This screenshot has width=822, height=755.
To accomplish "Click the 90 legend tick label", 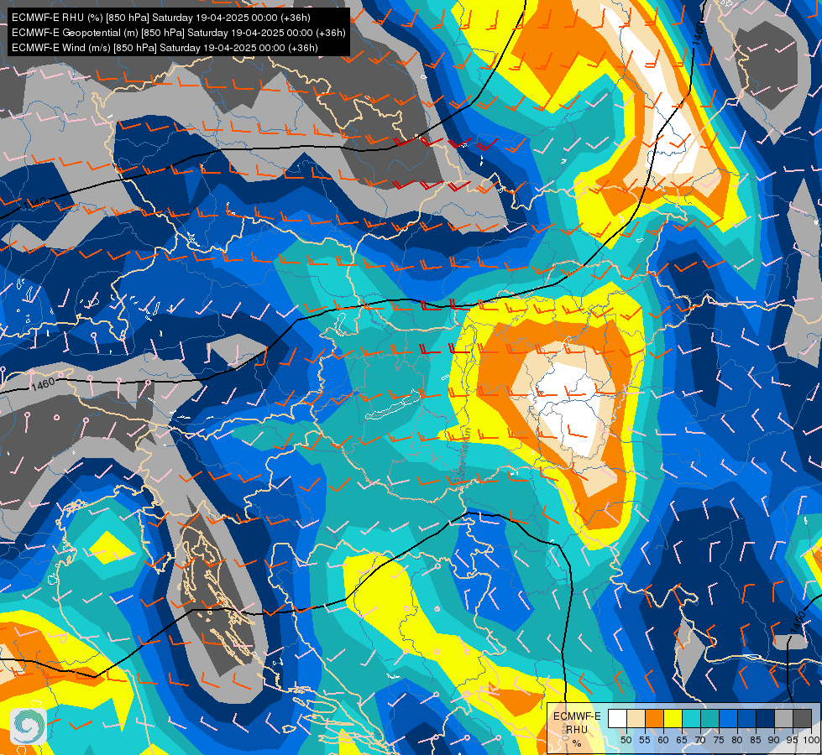I will 774,741.
